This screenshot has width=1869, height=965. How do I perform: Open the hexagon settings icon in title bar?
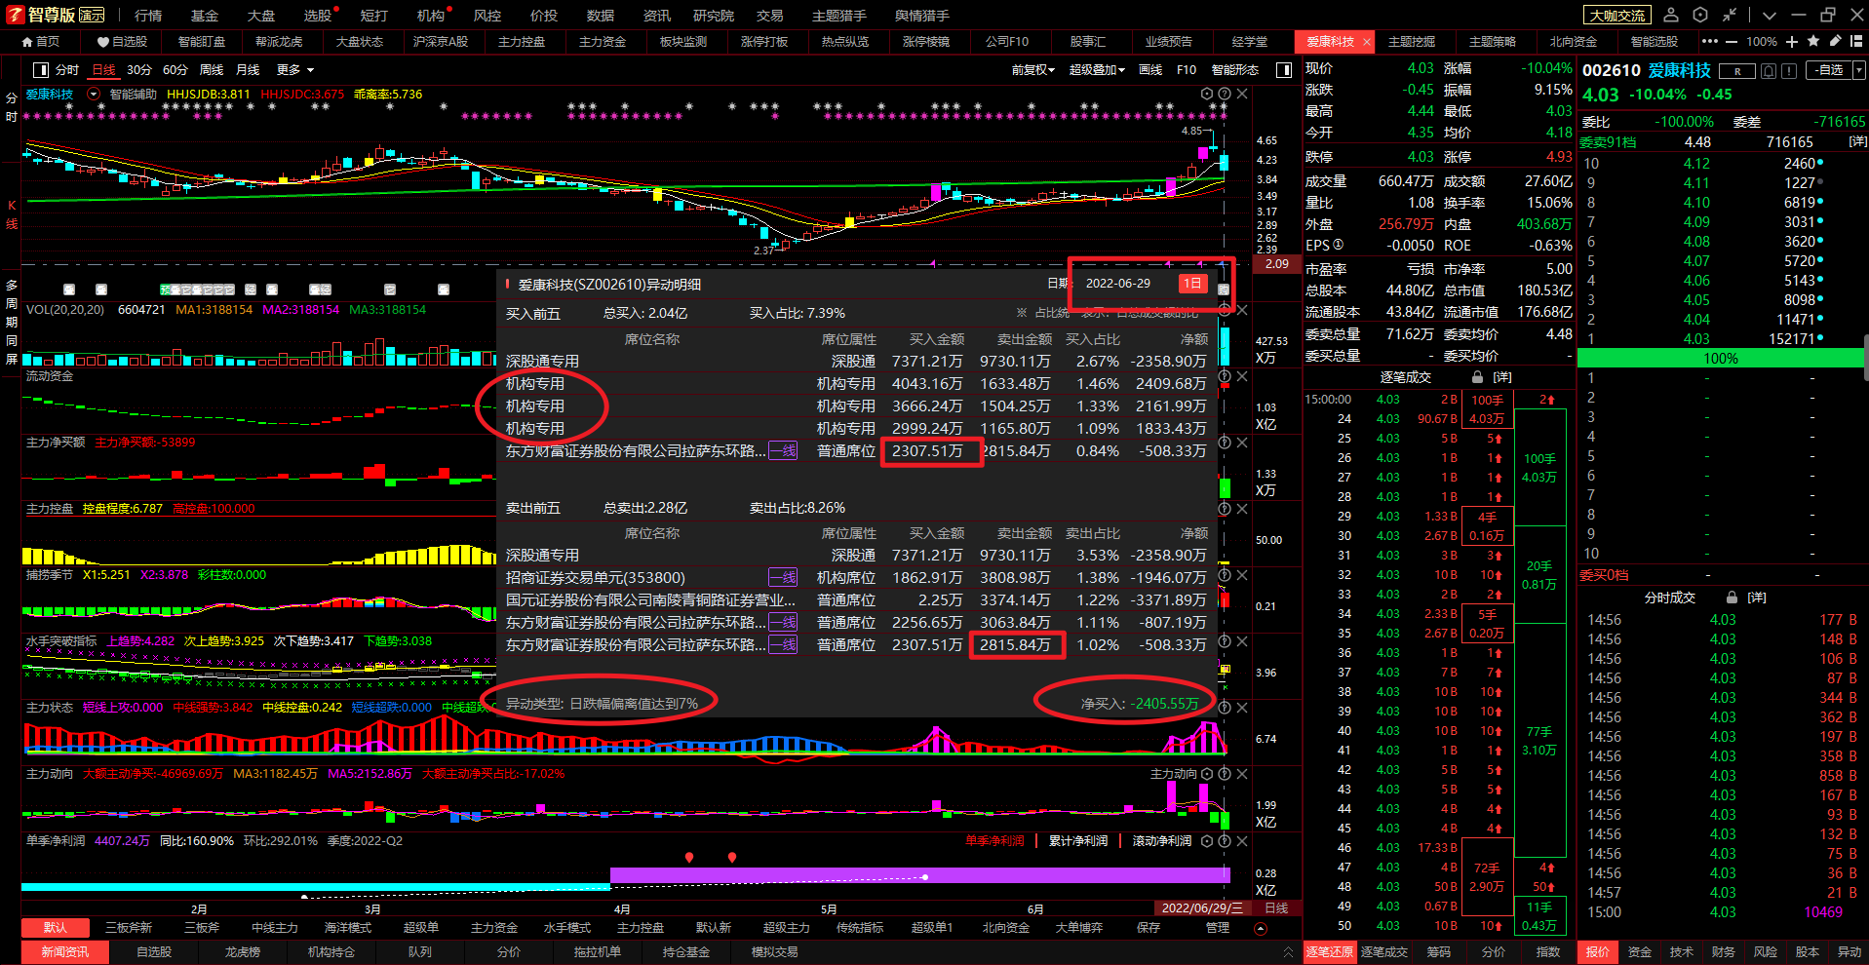pyautogui.click(x=1700, y=15)
